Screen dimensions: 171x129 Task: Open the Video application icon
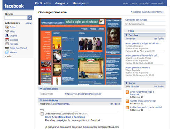coord(7,31)
